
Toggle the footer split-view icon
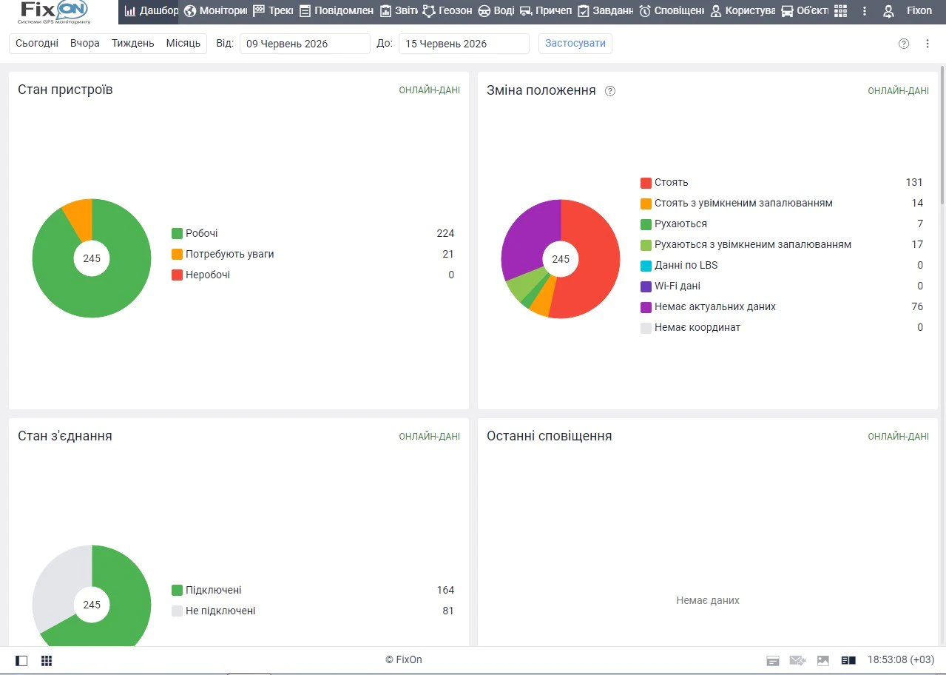848,660
